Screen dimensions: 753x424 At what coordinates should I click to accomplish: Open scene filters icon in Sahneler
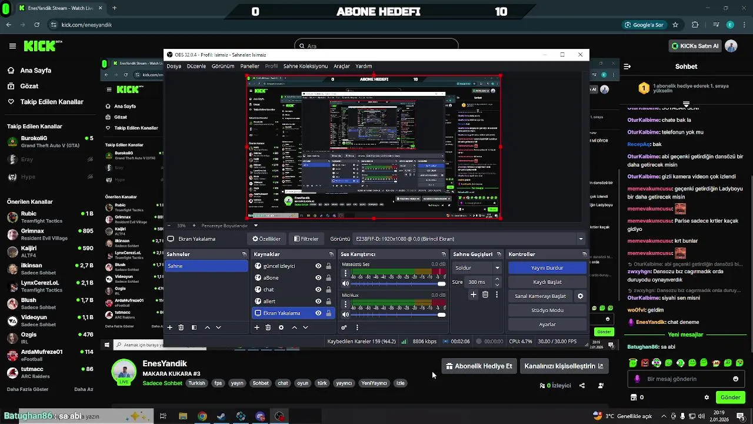194,327
